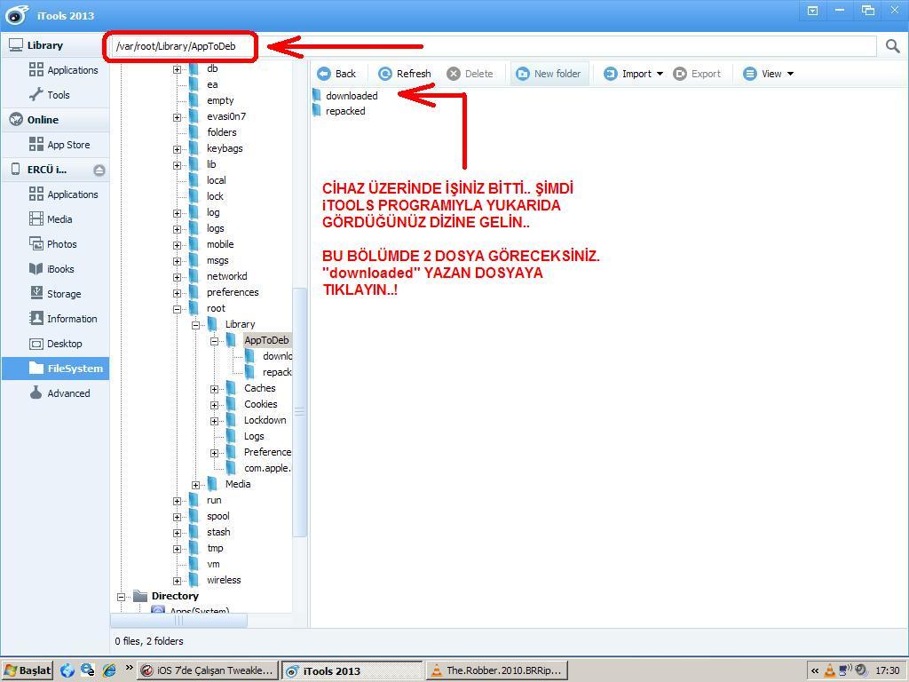909x682 pixels.
Task: Collapse the AppToDeb tree node
Action: tap(214, 341)
